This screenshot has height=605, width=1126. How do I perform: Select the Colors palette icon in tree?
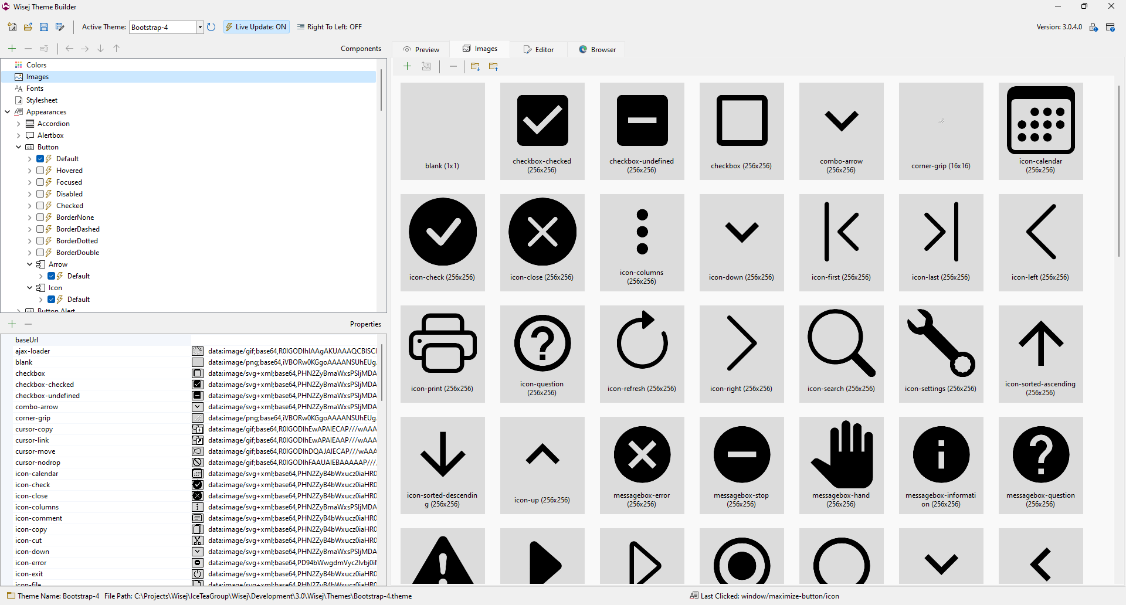point(19,65)
